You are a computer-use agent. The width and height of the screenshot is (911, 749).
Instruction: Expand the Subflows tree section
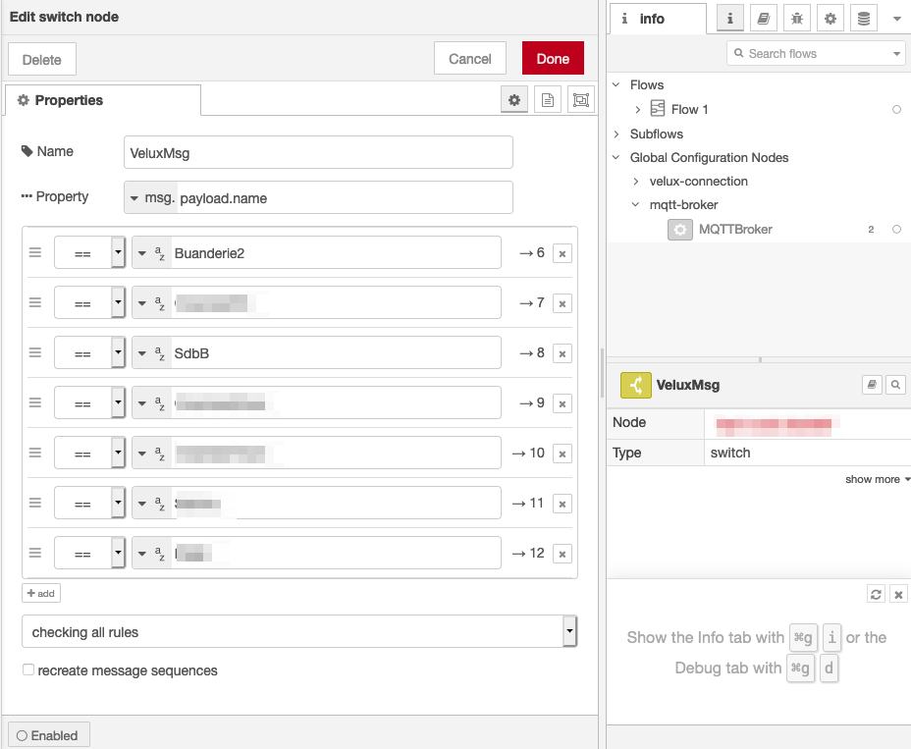(x=616, y=134)
